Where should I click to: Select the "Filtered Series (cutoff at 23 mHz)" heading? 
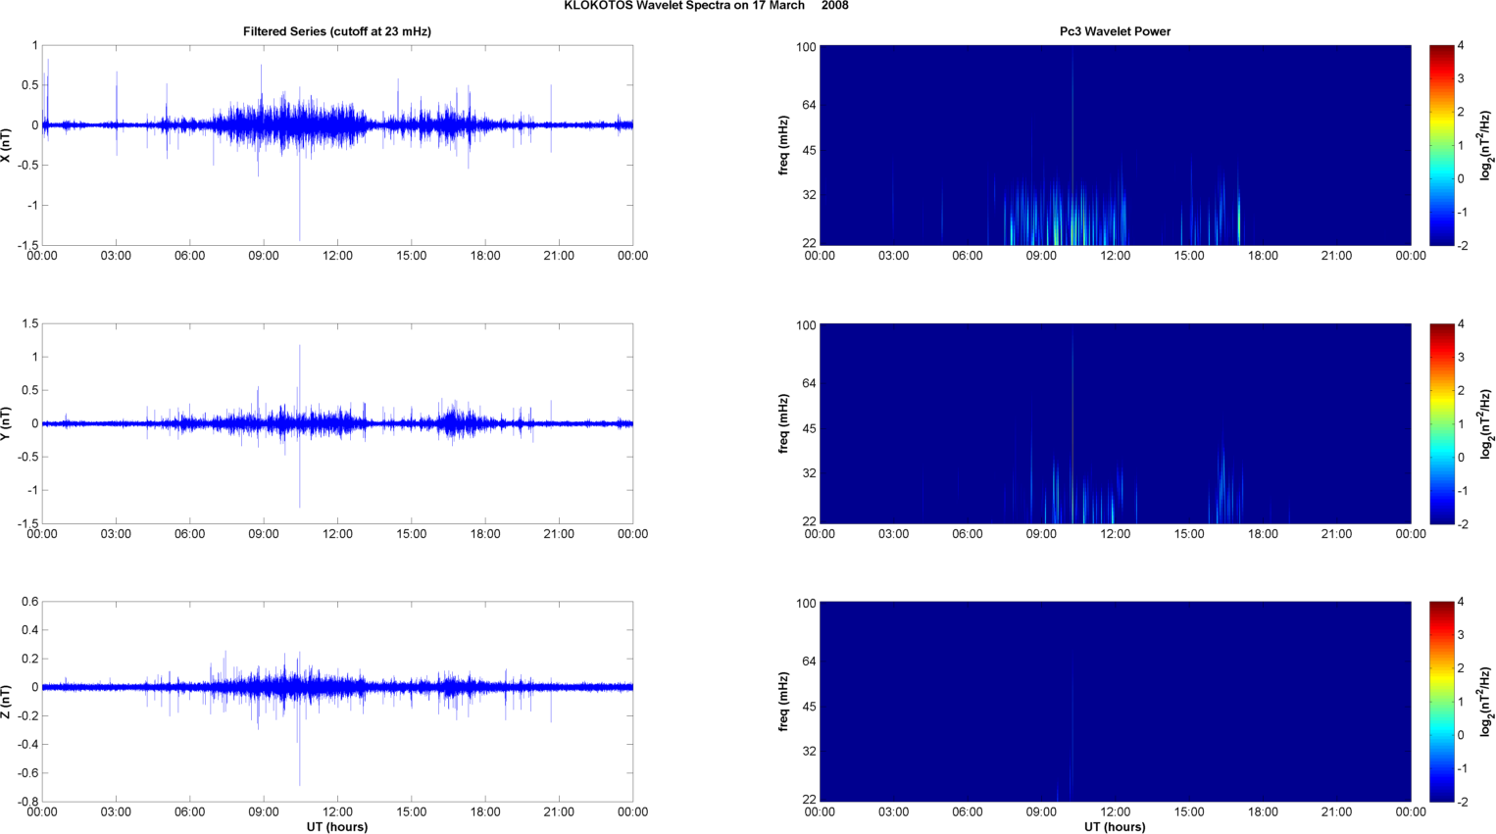337,31
